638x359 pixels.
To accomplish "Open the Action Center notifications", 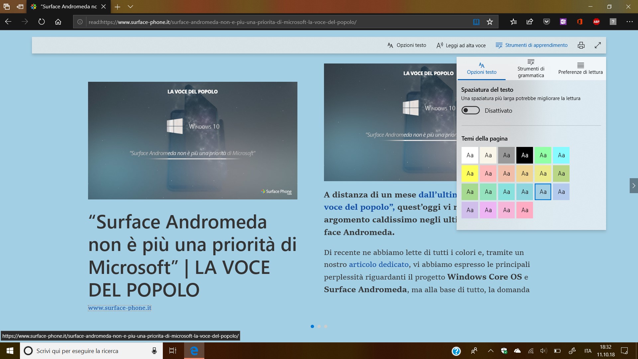I will coord(624,351).
